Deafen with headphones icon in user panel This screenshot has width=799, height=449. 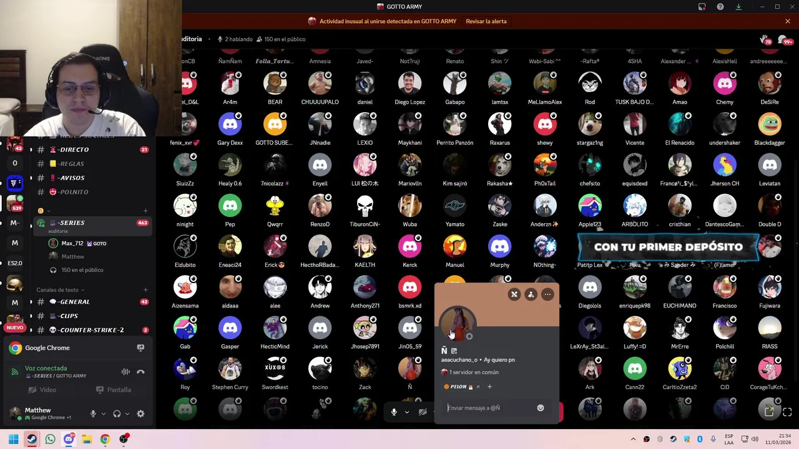click(x=117, y=413)
